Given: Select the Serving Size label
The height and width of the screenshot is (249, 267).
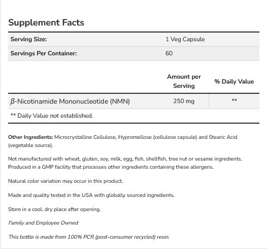Looking at the screenshot, I should point(28,39).
